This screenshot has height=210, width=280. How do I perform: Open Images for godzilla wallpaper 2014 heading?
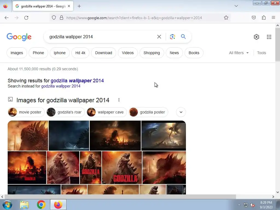point(63,100)
